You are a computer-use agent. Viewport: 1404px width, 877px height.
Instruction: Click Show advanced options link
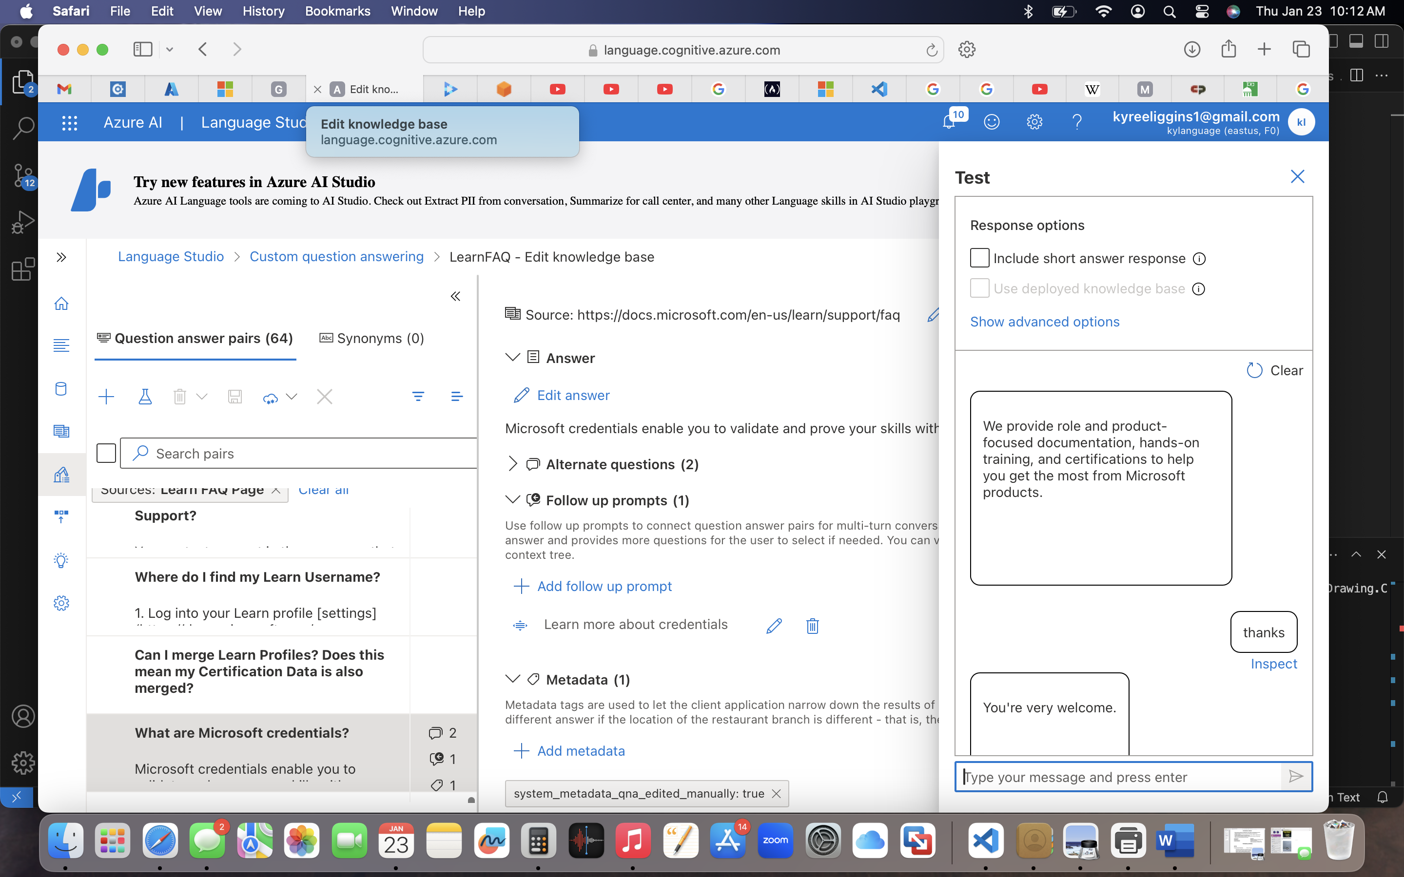pos(1045,322)
